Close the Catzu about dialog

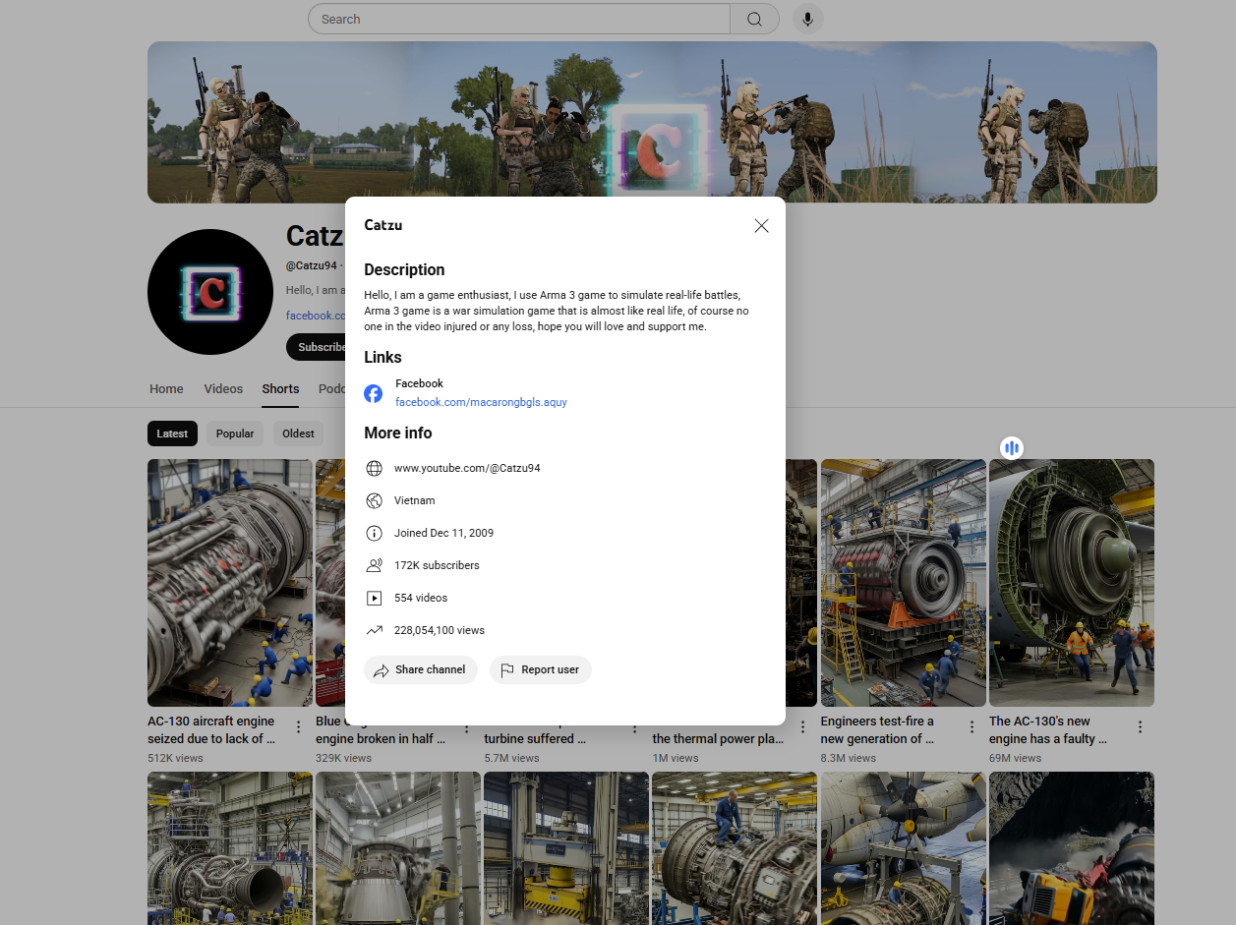(761, 226)
